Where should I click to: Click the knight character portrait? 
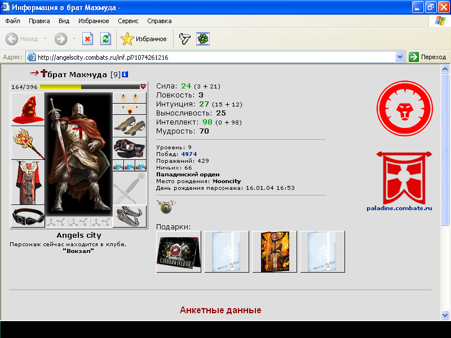(79, 154)
